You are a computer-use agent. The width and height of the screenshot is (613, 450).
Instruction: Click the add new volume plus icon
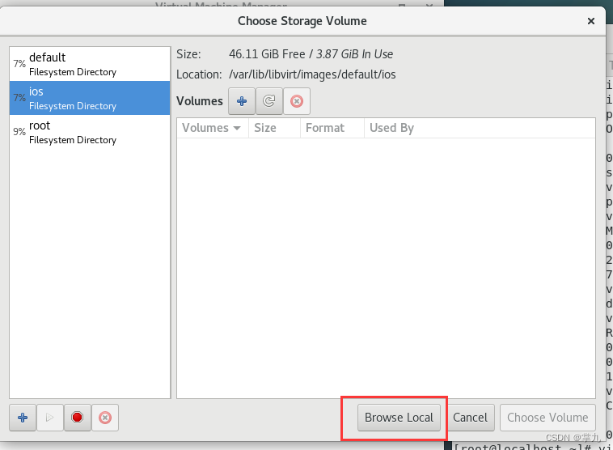point(242,101)
